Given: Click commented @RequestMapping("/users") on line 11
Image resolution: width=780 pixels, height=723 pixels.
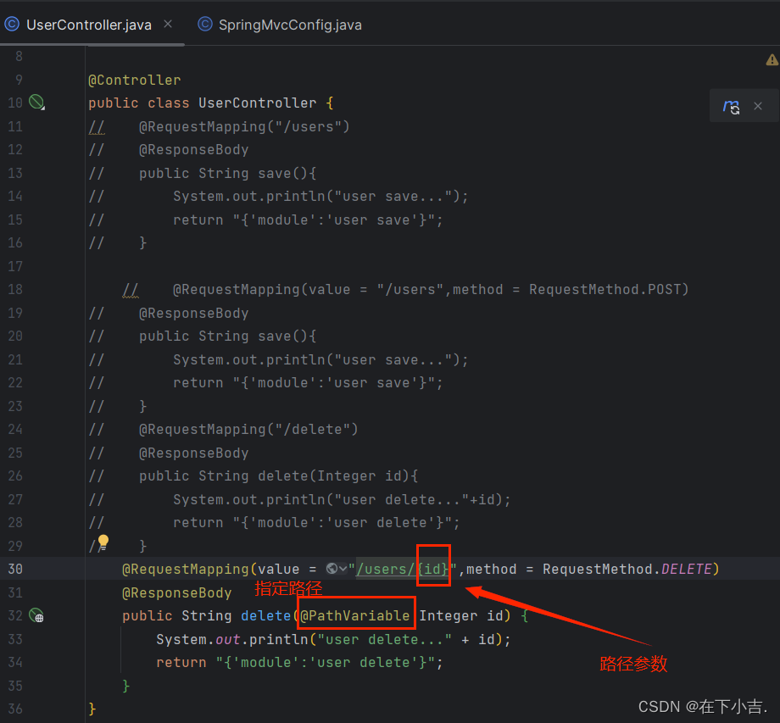Looking at the screenshot, I should [244, 126].
